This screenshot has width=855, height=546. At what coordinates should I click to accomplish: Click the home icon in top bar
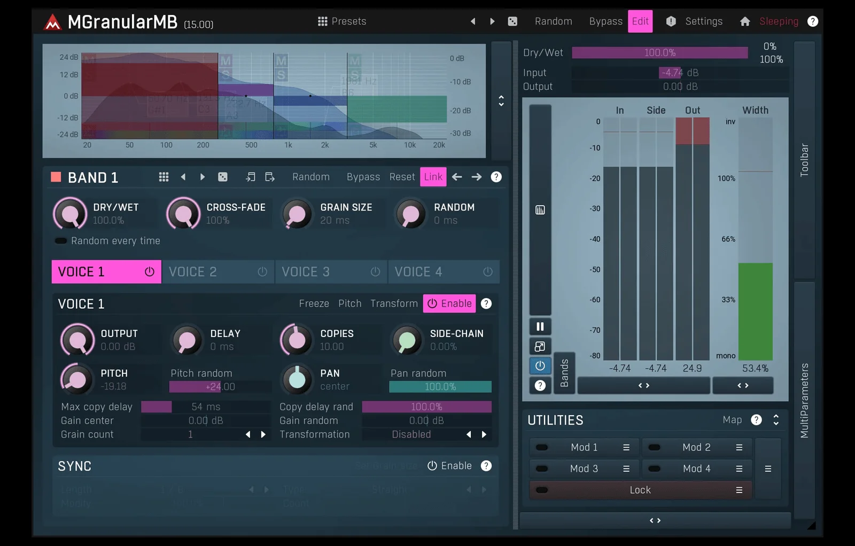click(x=745, y=21)
